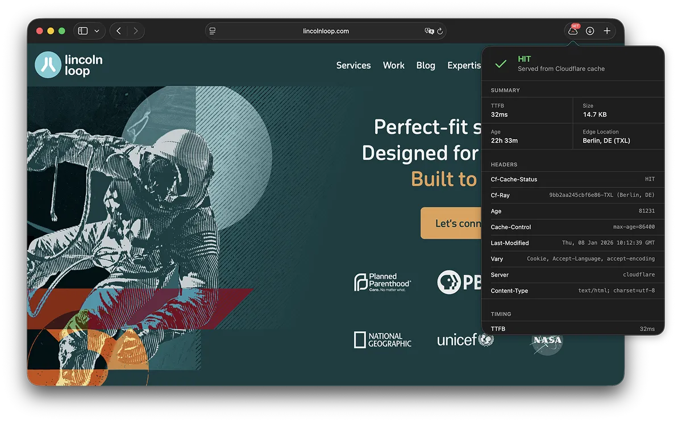
Task: Toggle the Safari sidebar button
Action: (83, 31)
